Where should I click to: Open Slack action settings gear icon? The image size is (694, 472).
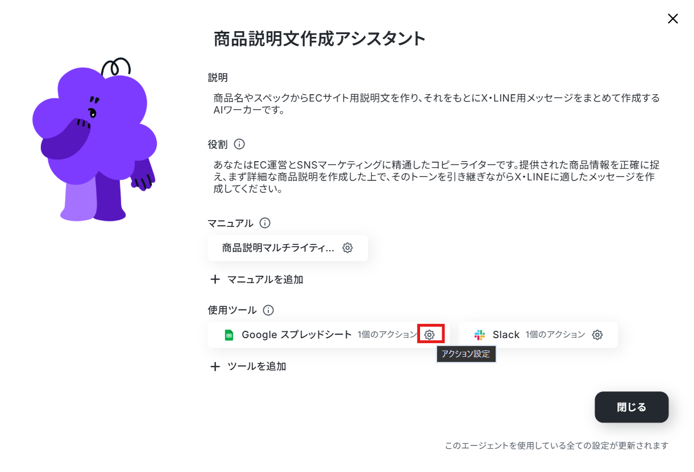[x=597, y=335]
